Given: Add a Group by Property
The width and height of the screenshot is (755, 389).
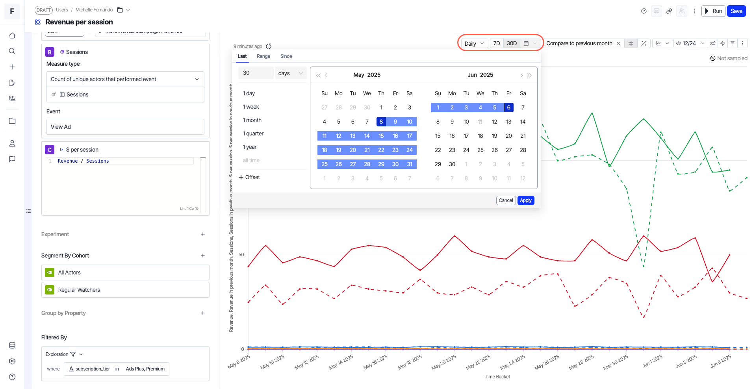Looking at the screenshot, I should point(203,313).
